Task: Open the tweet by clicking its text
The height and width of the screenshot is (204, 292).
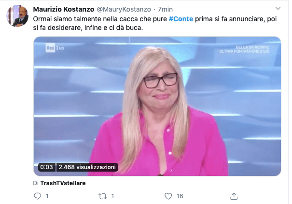Action: coord(155,23)
